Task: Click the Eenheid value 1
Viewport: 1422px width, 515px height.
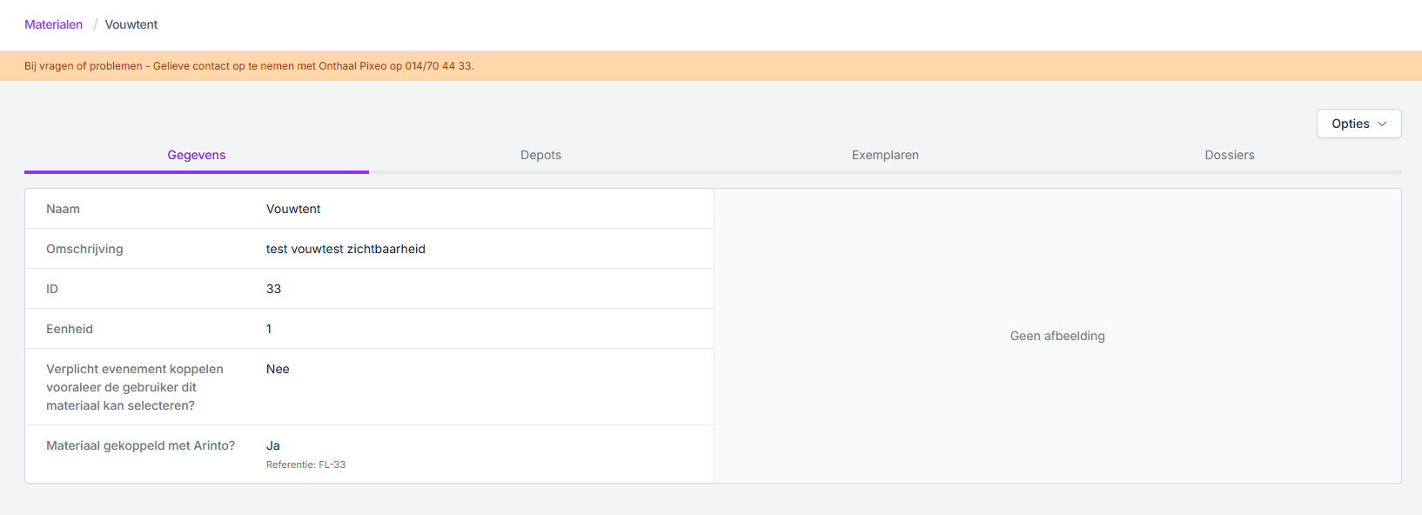Action: [x=269, y=329]
